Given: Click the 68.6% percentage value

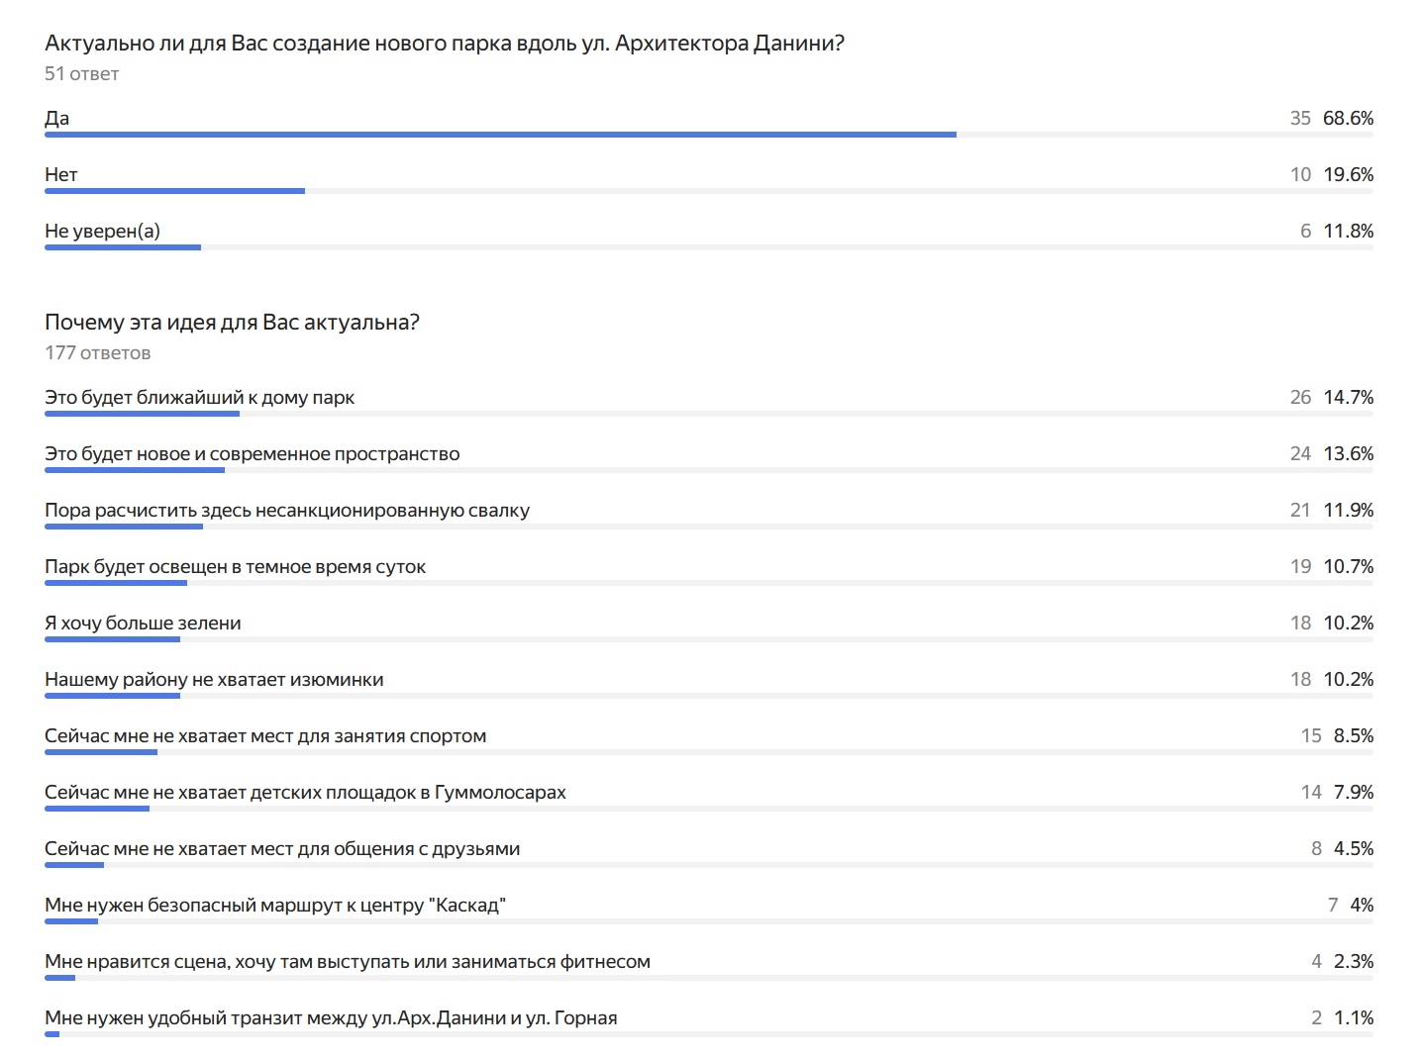Looking at the screenshot, I should click(1348, 118).
